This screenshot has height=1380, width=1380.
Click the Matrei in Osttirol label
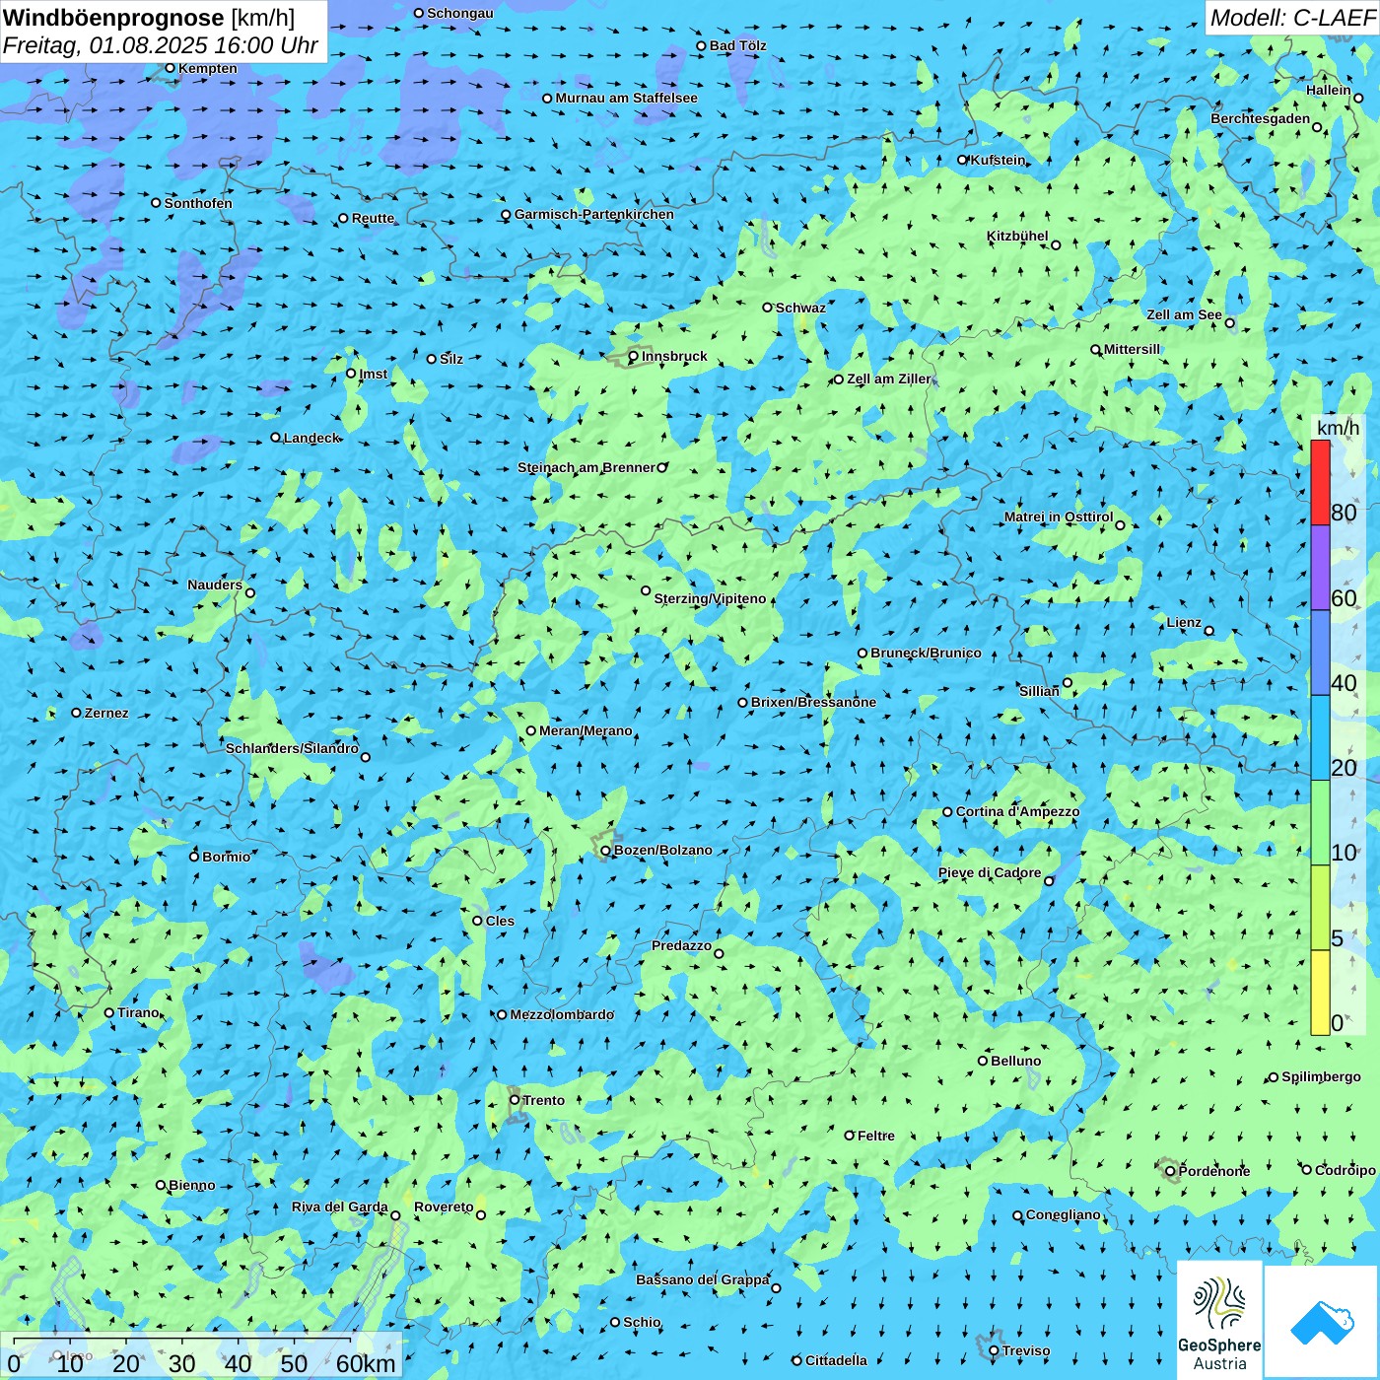[1059, 517]
